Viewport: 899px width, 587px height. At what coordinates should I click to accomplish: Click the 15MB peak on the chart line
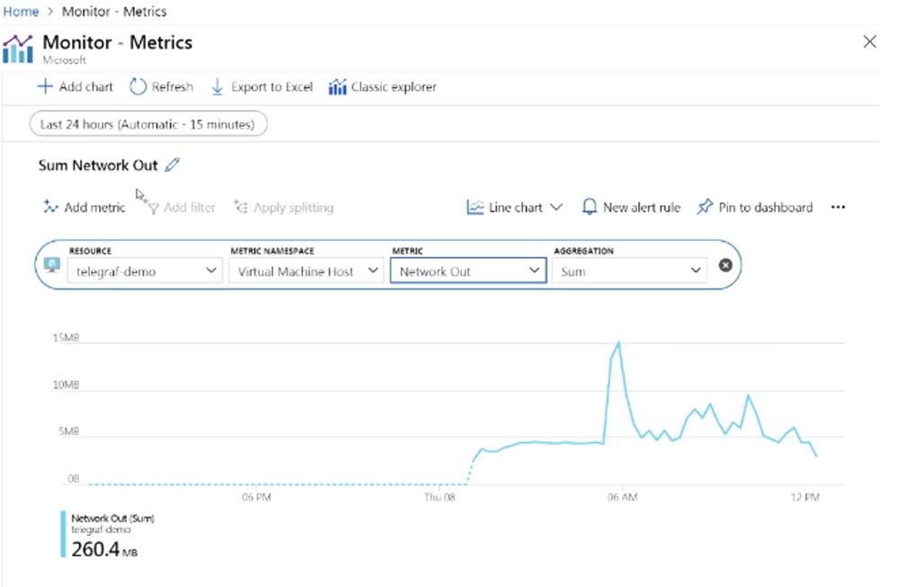pyautogui.click(x=619, y=342)
